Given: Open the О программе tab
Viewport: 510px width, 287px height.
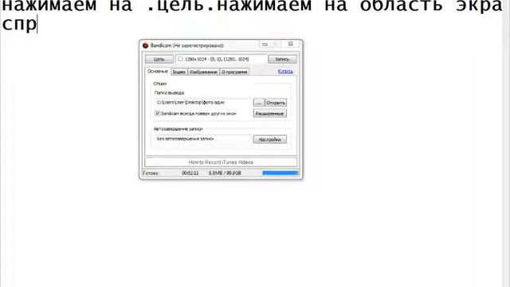Looking at the screenshot, I should point(234,72).
